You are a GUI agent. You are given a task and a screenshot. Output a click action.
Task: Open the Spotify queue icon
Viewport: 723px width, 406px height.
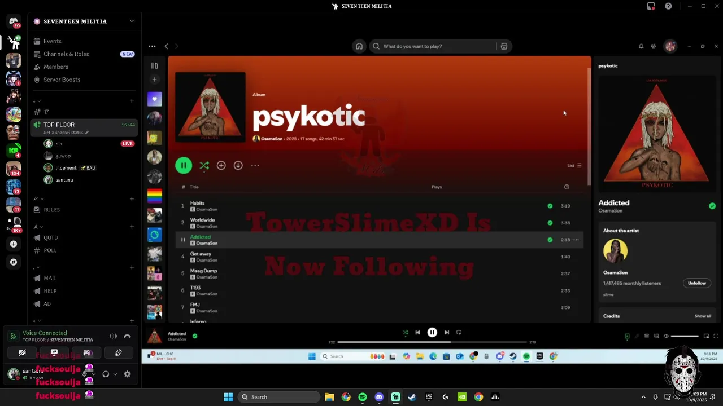tap(647, 336)
